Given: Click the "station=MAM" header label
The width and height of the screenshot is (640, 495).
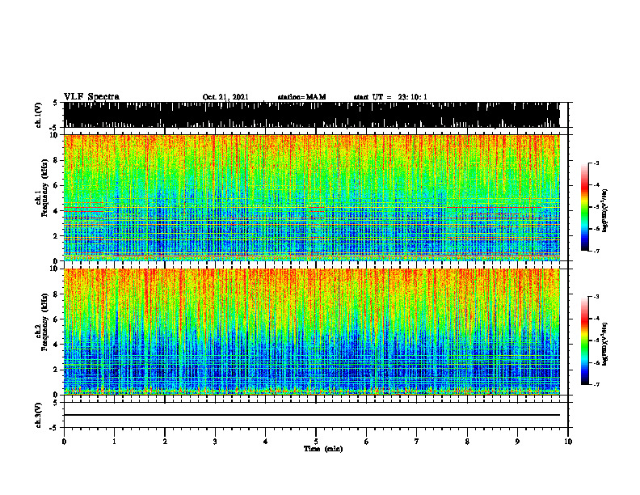Looking at the screenshot, I should 301,97.
